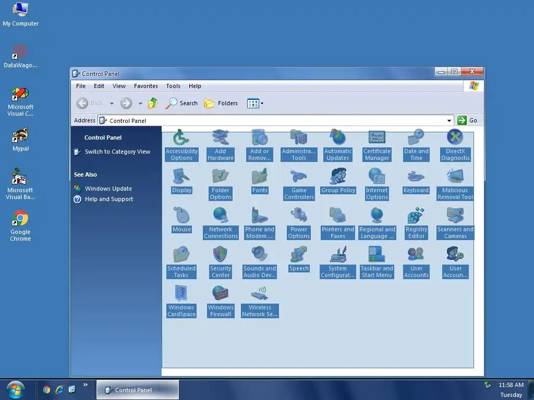Open Windows Firewall icon
This screenshot has width=534, height=400.
point(221,302)
